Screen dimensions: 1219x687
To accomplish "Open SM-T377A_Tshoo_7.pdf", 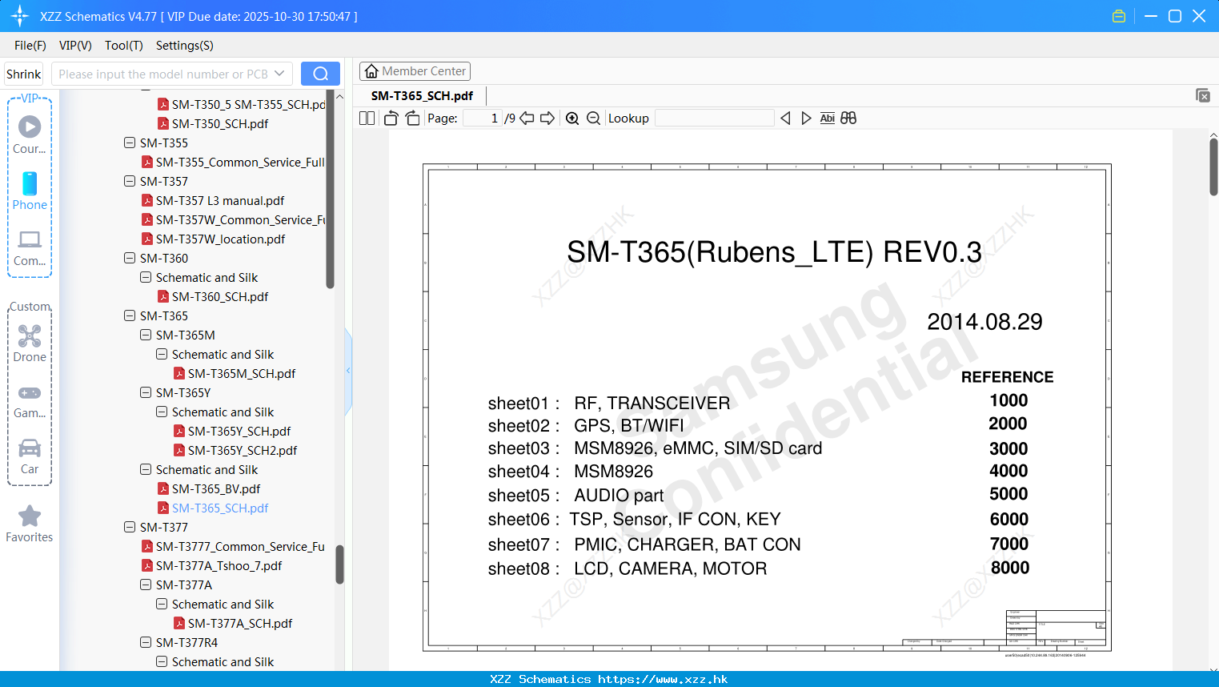I will point(219,565).
